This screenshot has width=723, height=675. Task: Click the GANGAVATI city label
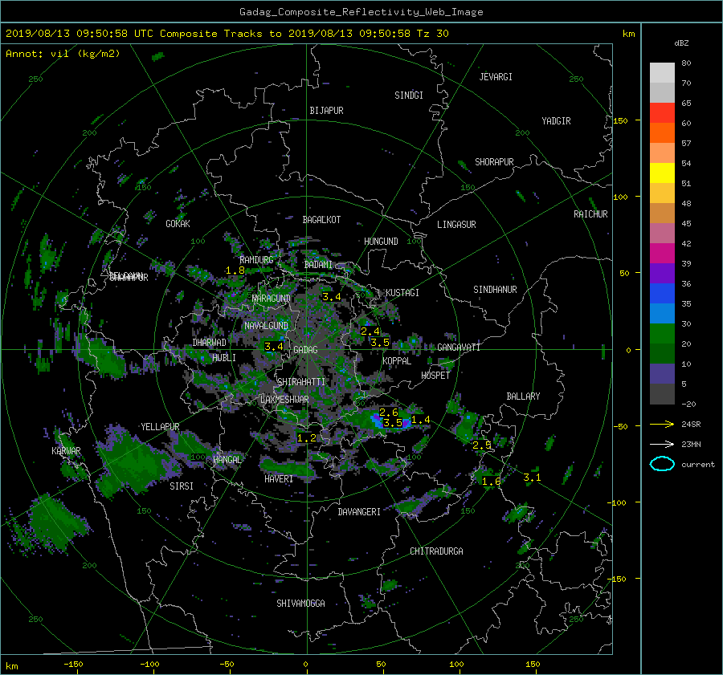pos(459,348)
